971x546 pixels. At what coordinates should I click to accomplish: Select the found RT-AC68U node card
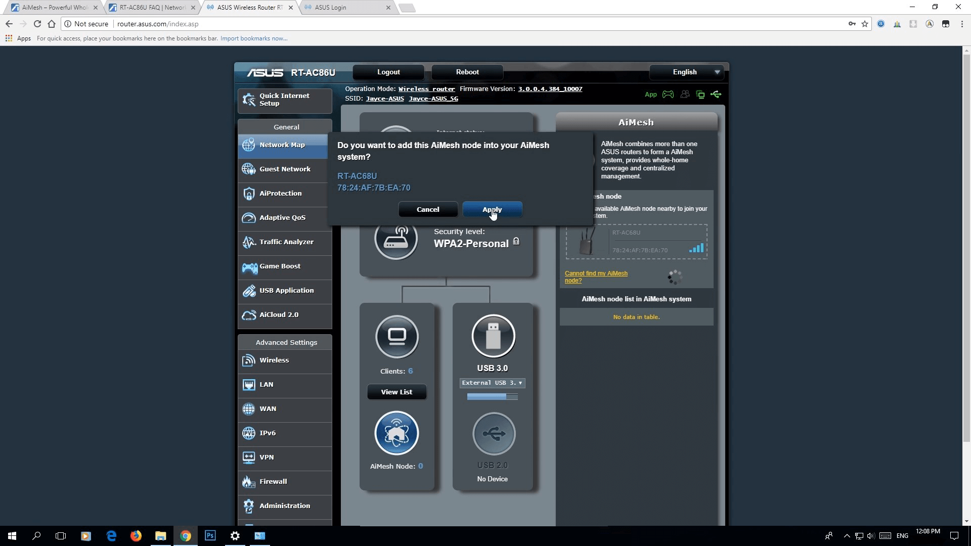[x=636, y=242]
